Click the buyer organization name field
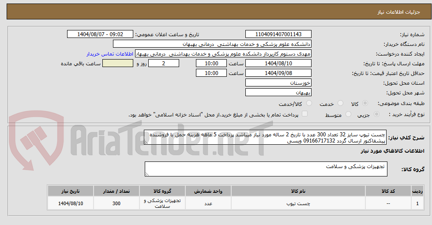This screenshot has height=225, width=432. (x=212, y=44)
